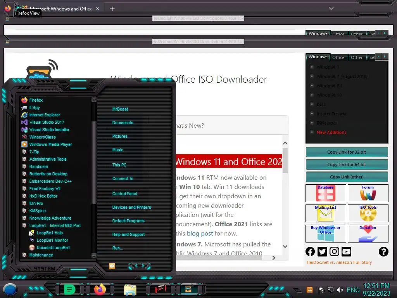Open the Database tile

[326, 193]
